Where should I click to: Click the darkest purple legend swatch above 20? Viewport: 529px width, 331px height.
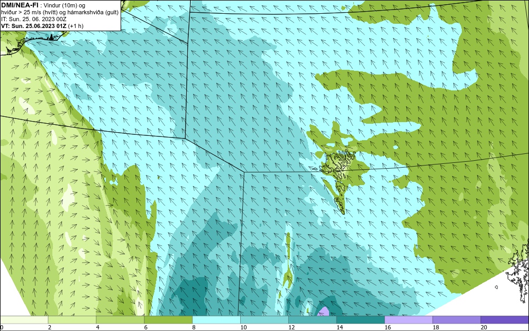pyautogui.click(x=505, y=319)
